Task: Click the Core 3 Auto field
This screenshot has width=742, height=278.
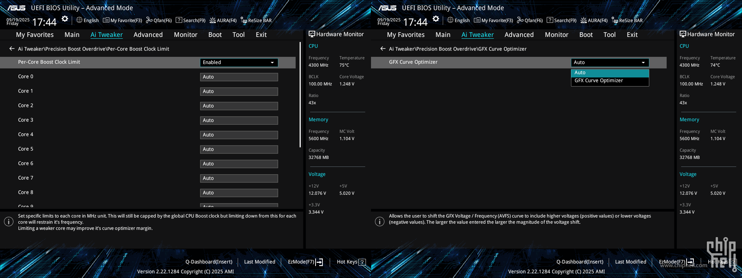Action: [239, 120]
